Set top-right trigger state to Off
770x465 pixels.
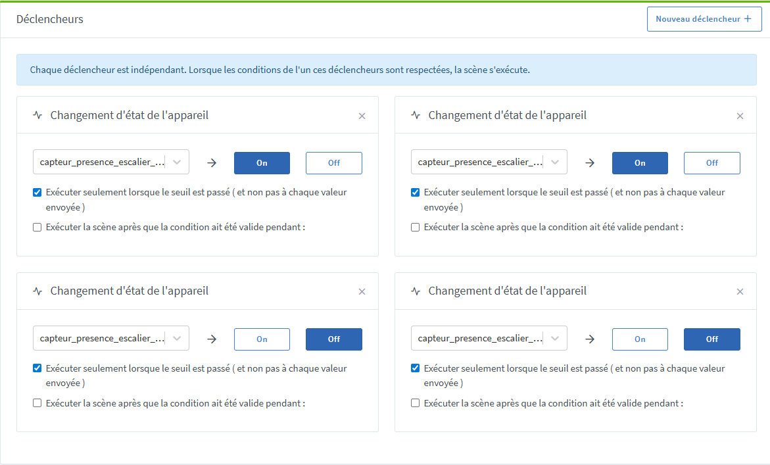tap(711, 163)
